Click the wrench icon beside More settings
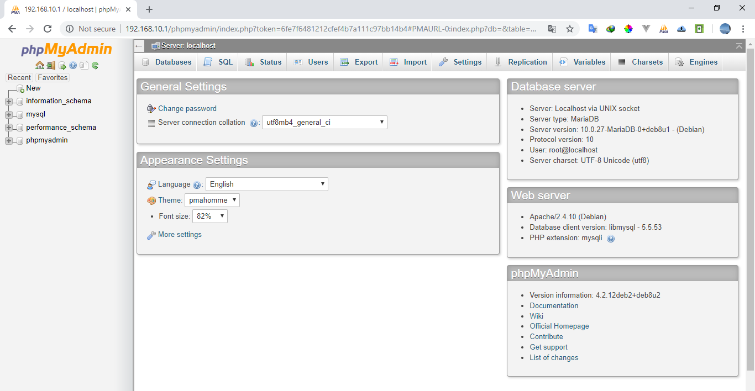The image size is (755, 391). pos(151,235)
